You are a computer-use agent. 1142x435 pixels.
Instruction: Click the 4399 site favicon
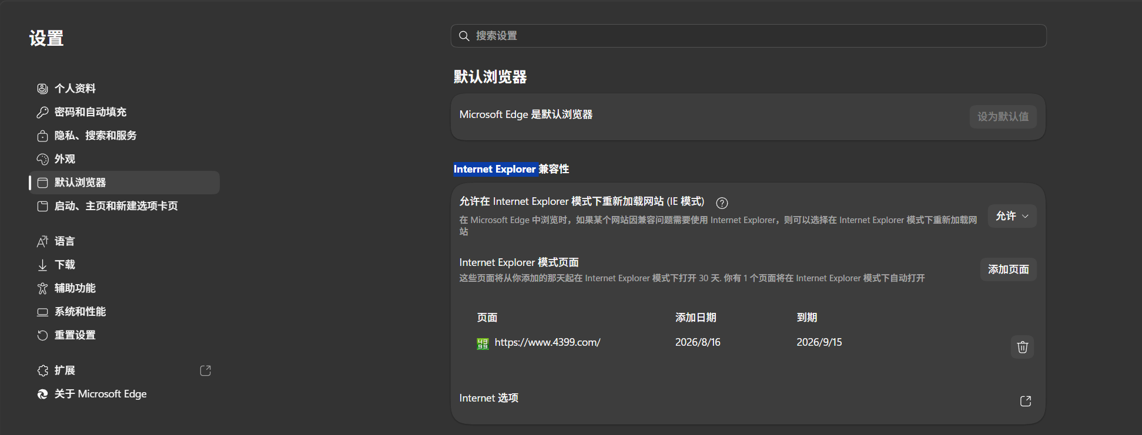[483, 343]
